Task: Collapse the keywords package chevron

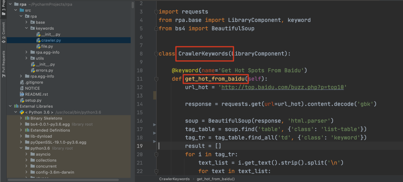Action: tap(26, 28)
